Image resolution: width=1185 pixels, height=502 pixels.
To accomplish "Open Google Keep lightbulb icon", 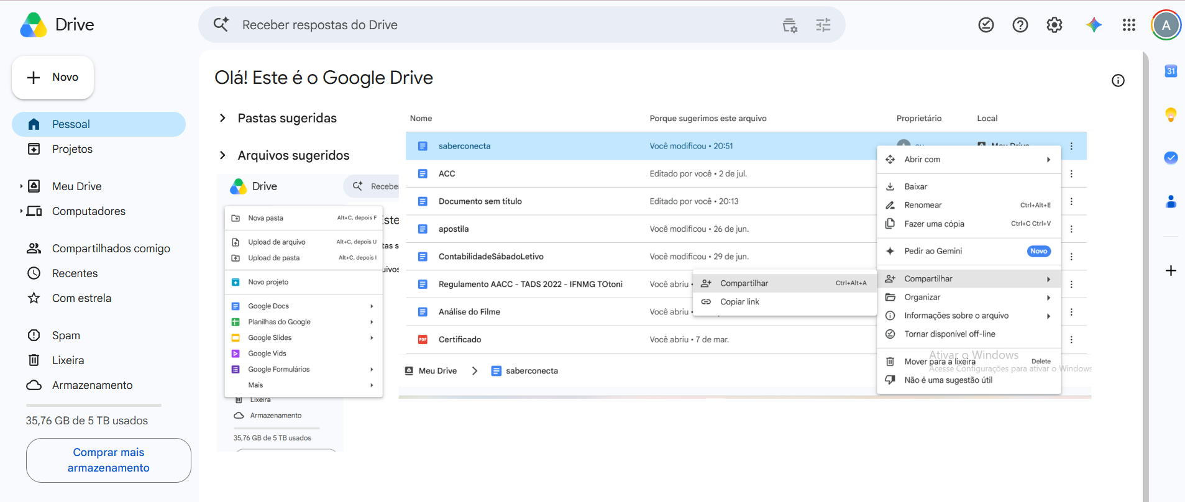I will tap(1171, 114).
